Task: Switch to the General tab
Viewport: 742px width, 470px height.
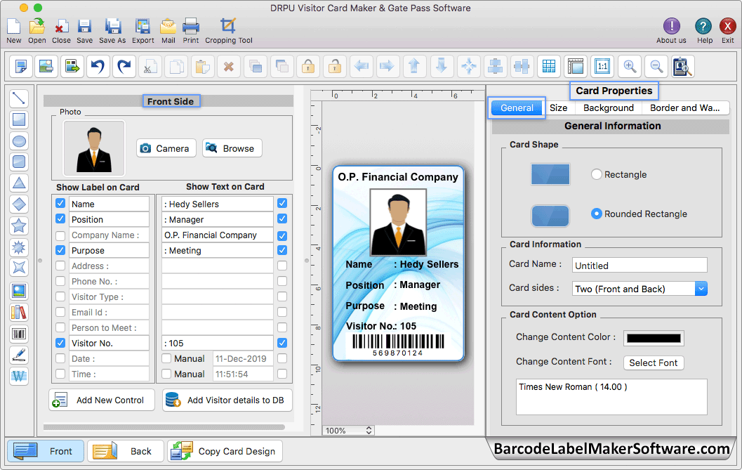Action: click(x=517, y=107)
